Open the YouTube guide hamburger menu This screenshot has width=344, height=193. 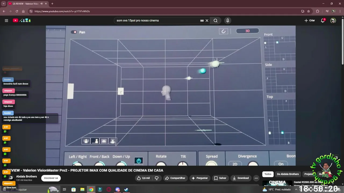coord(6,20)
